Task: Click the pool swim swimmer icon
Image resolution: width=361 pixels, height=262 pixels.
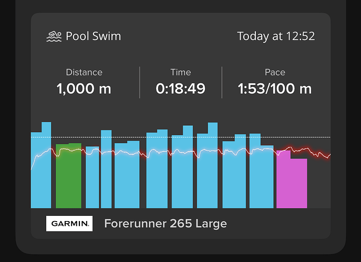Action: 54,37
